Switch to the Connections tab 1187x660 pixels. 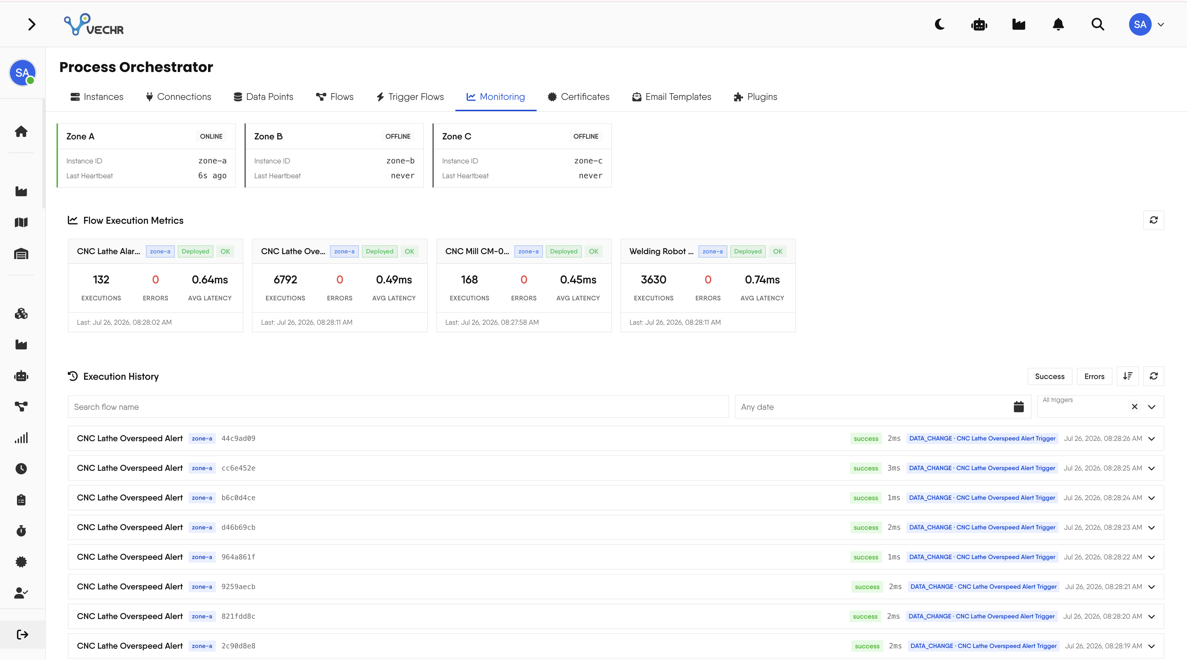178,97
